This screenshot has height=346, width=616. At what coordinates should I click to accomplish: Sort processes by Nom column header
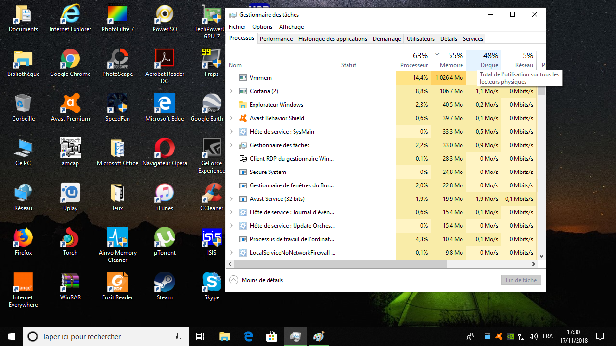coord(282,61)
